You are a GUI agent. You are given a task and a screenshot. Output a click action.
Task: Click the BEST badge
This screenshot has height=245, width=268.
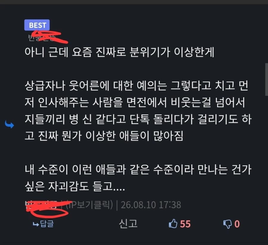click(37, 25)
